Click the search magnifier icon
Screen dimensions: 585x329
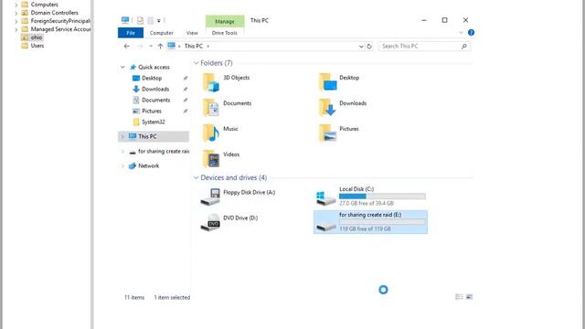tap(464, 47)
